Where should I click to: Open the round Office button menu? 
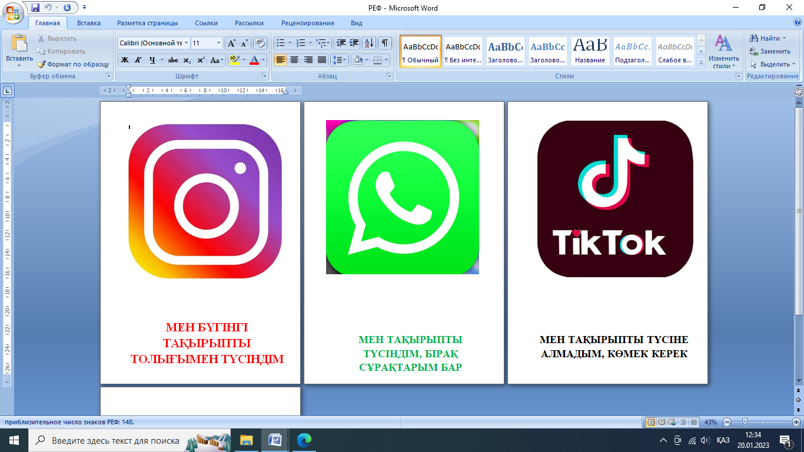[12, 12]
